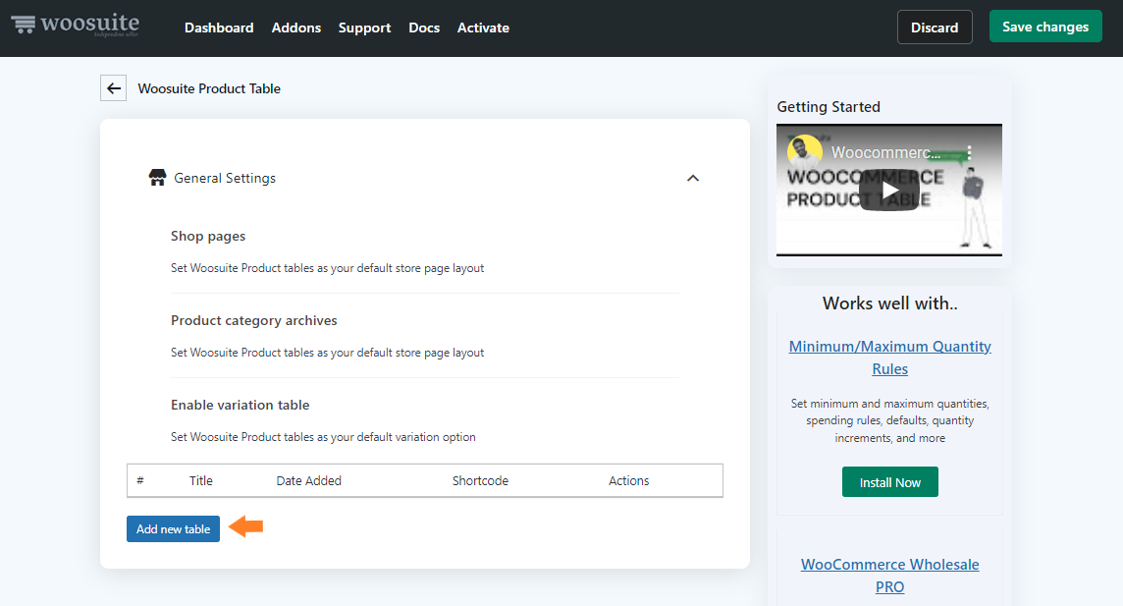Open the video's three-dot options menu
Screen dimensions: 1123x606
969,152
